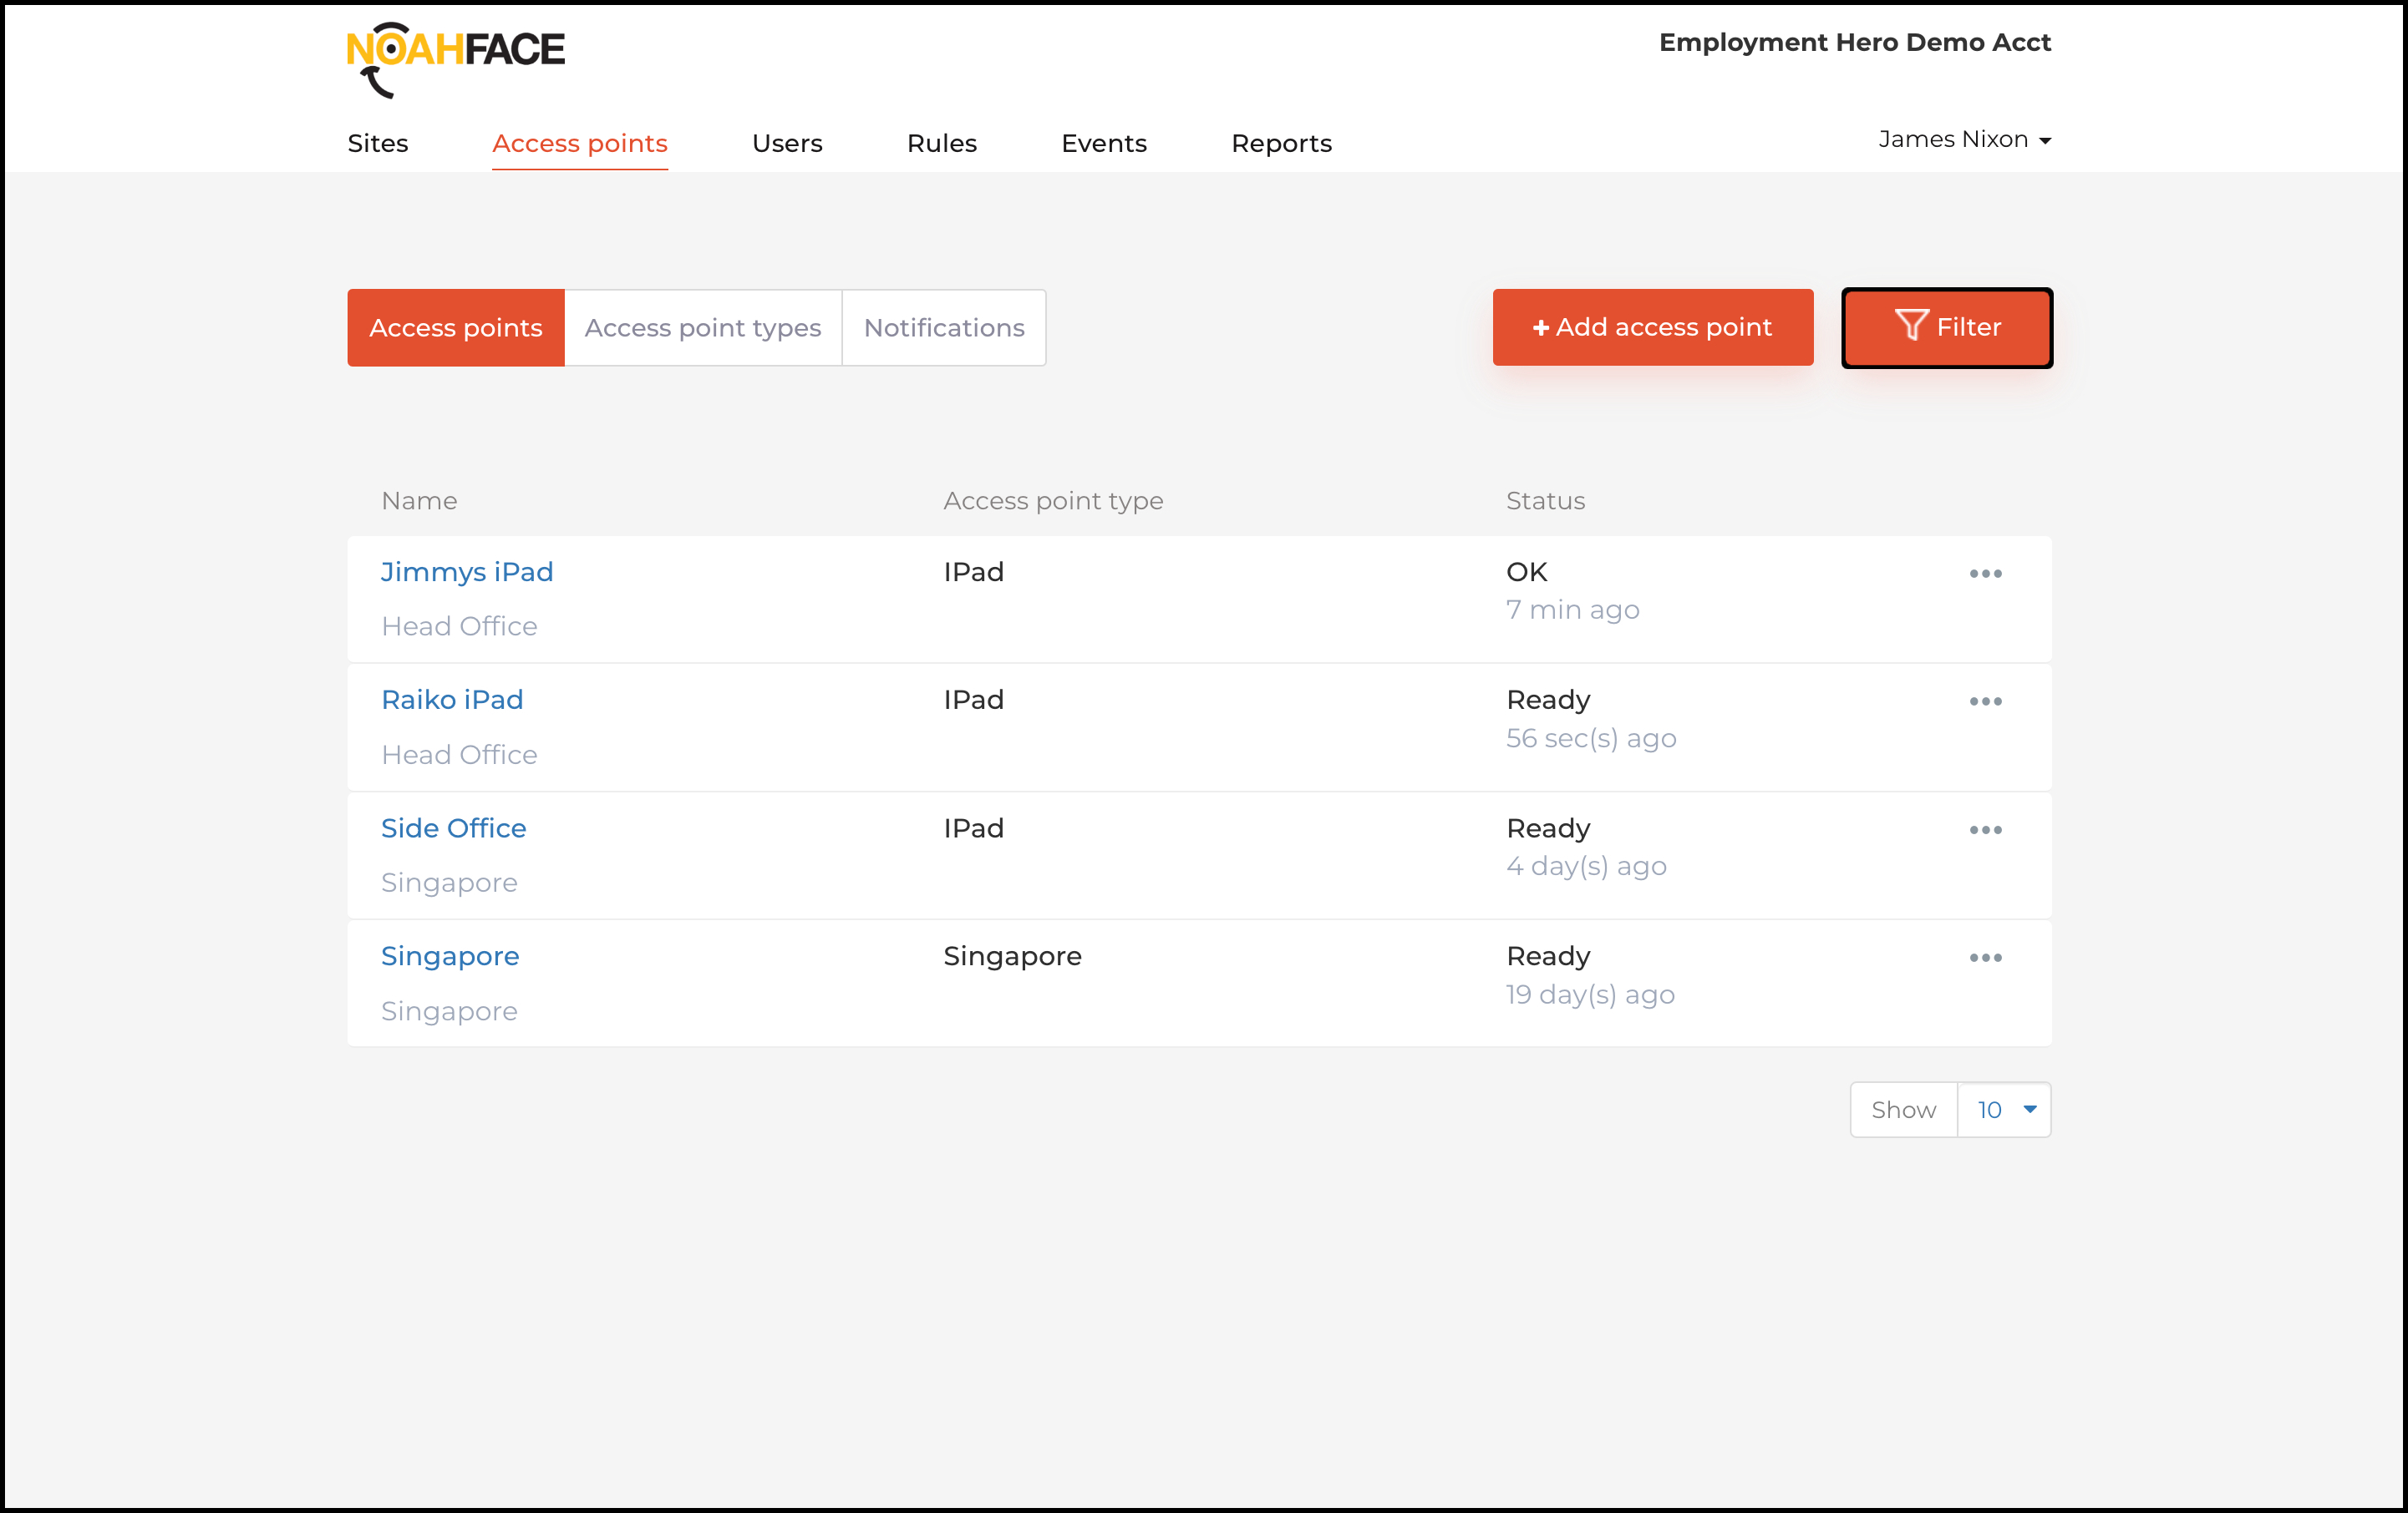
Task: Open the options menu for Side Office
Action: [x=1986, y=828]
